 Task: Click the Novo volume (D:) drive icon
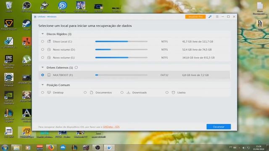[x=49, y=49]
